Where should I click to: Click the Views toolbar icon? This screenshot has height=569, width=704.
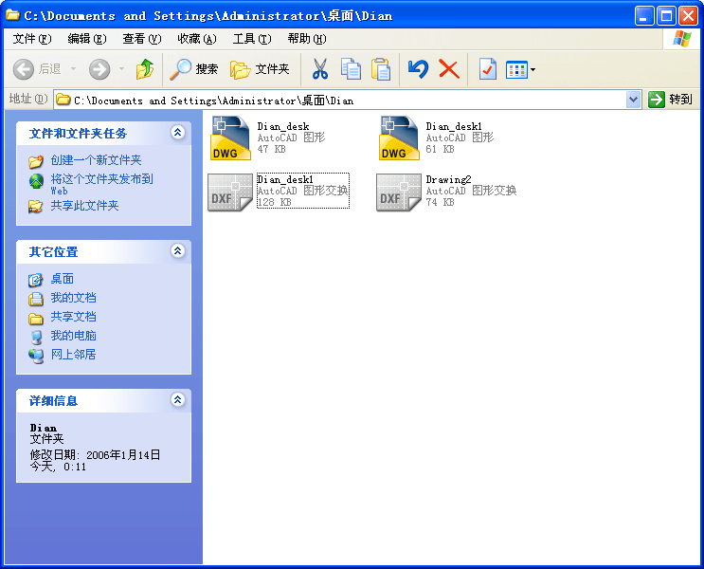tap(516, 69)
